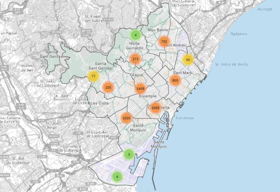Select the St. Adrià de Besòs label

[x=231, y=64]
